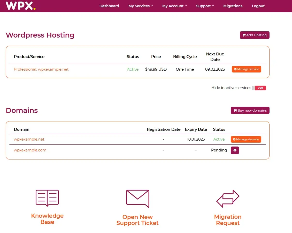
Task: Click the envelope support ticket icon
Action: pyautogui.click(x=137, y=199)
